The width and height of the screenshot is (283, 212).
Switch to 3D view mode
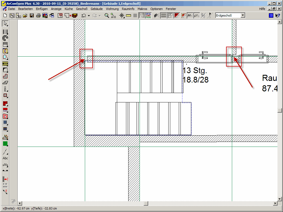(271, 15)
